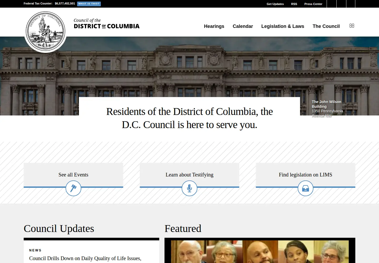Screen dimensions: 379x263
Task: Click the Council of the District of Columbia wordmark
Action: (107, 24)
